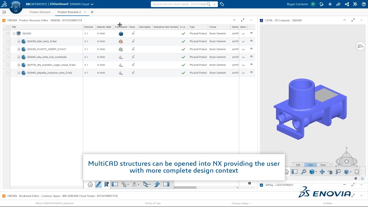Select the Pan arrows tool in 3D Compose
The image size is (368, 207).
322,172
